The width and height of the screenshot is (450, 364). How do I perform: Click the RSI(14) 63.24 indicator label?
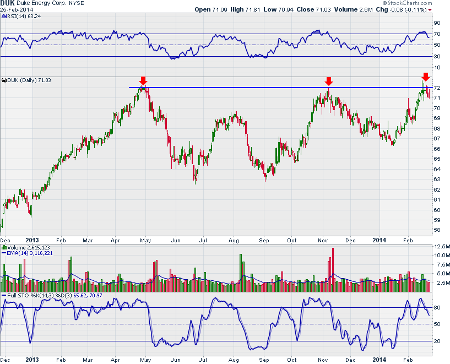(x=24, y=17)
